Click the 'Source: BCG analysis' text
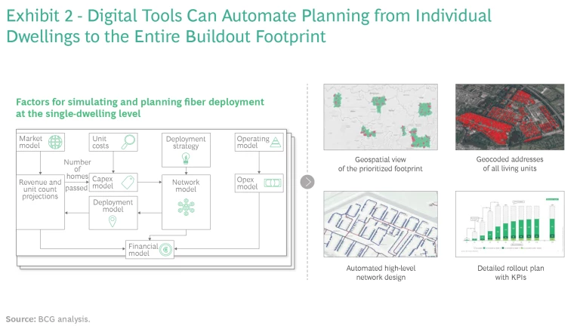580x335 pixels. [x=48, y=319]
